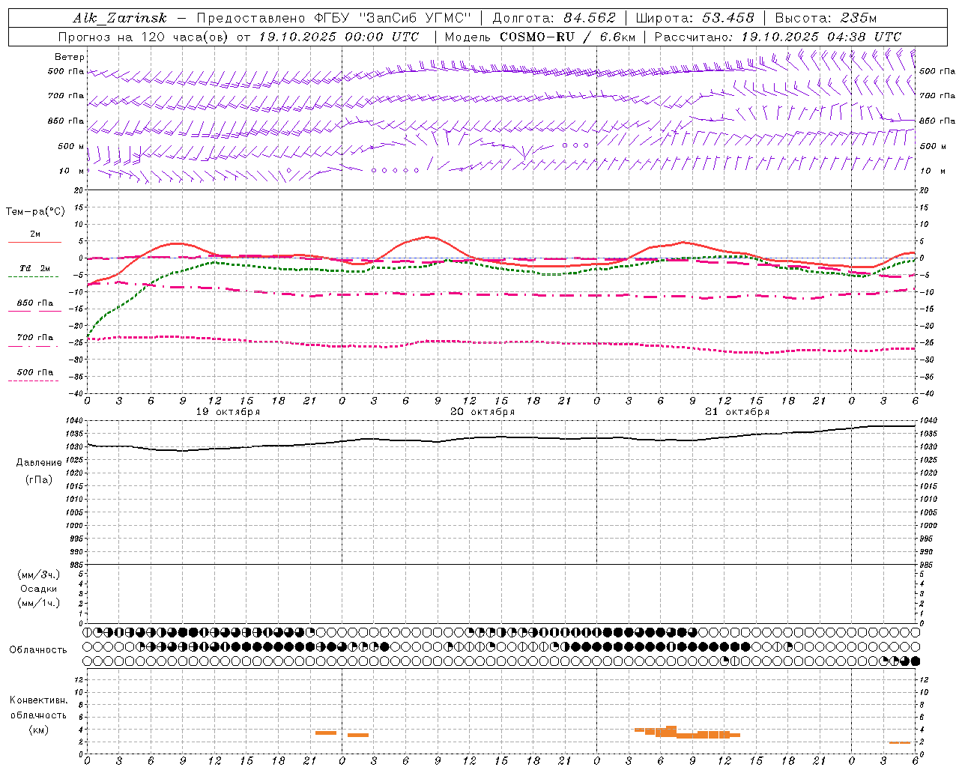Click the elevation text Высота: 235м
The height and width of the screenshot is (767, 959).
click(x=826, y=19)
